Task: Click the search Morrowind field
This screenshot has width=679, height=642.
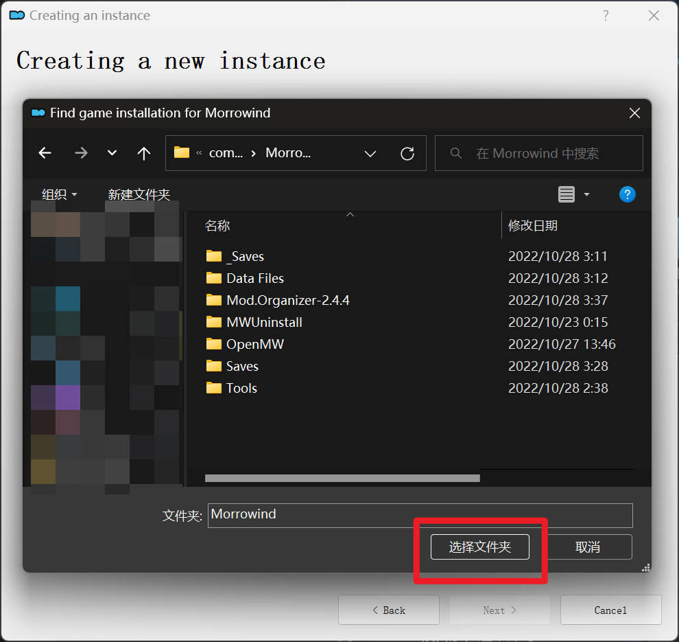Action: tap(538, 153)
